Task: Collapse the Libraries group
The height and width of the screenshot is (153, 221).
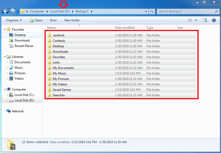Action: click(x=5, y=57)
